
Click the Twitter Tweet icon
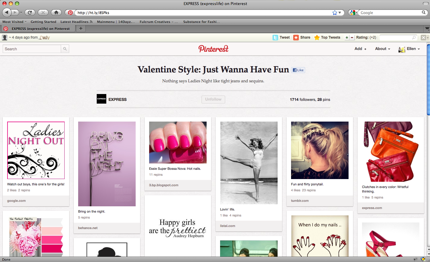click(x=275, y=37)
